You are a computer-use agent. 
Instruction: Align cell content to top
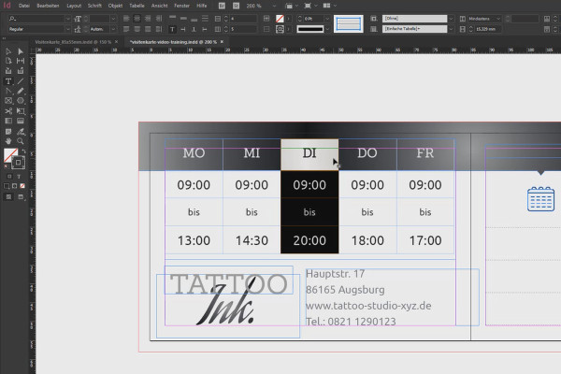click(172, 19)
